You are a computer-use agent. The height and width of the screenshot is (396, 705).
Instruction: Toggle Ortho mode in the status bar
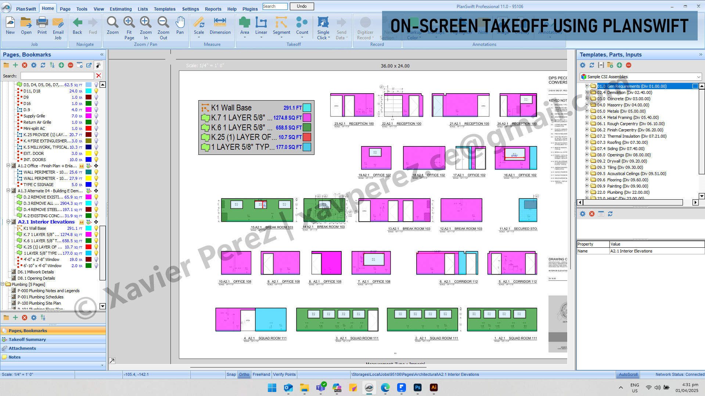[244, 374]
